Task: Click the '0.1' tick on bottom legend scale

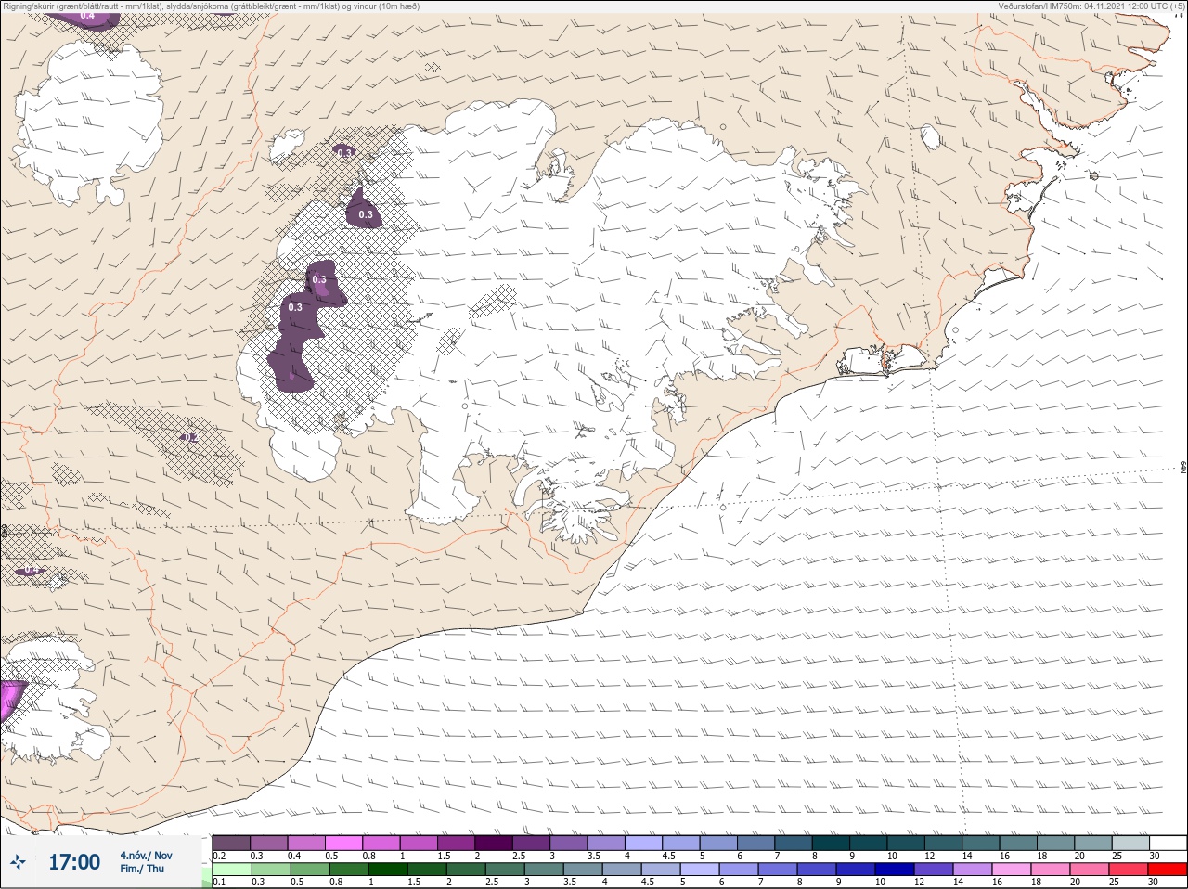Action: tap(219, 882)
